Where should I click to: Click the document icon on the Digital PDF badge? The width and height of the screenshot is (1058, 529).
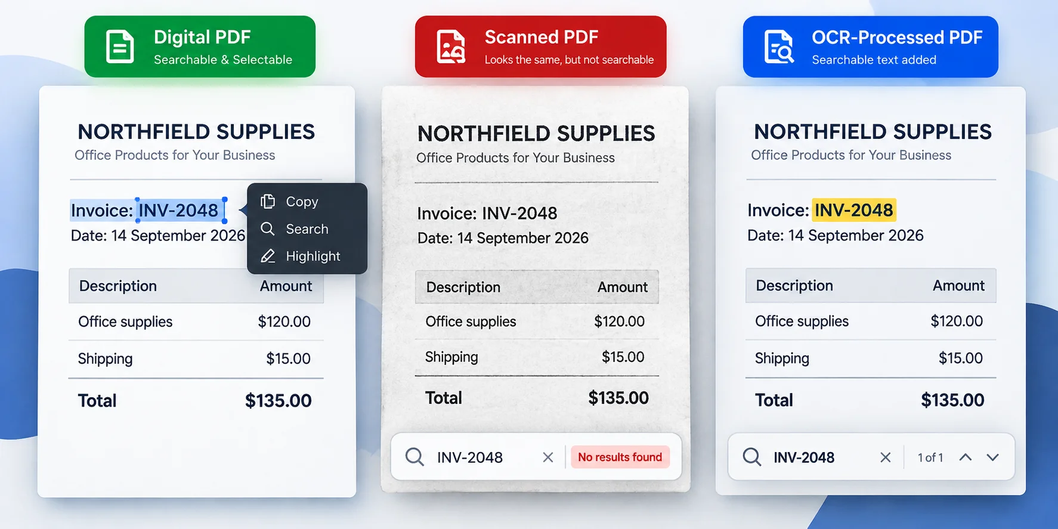[x=120, y=47]
